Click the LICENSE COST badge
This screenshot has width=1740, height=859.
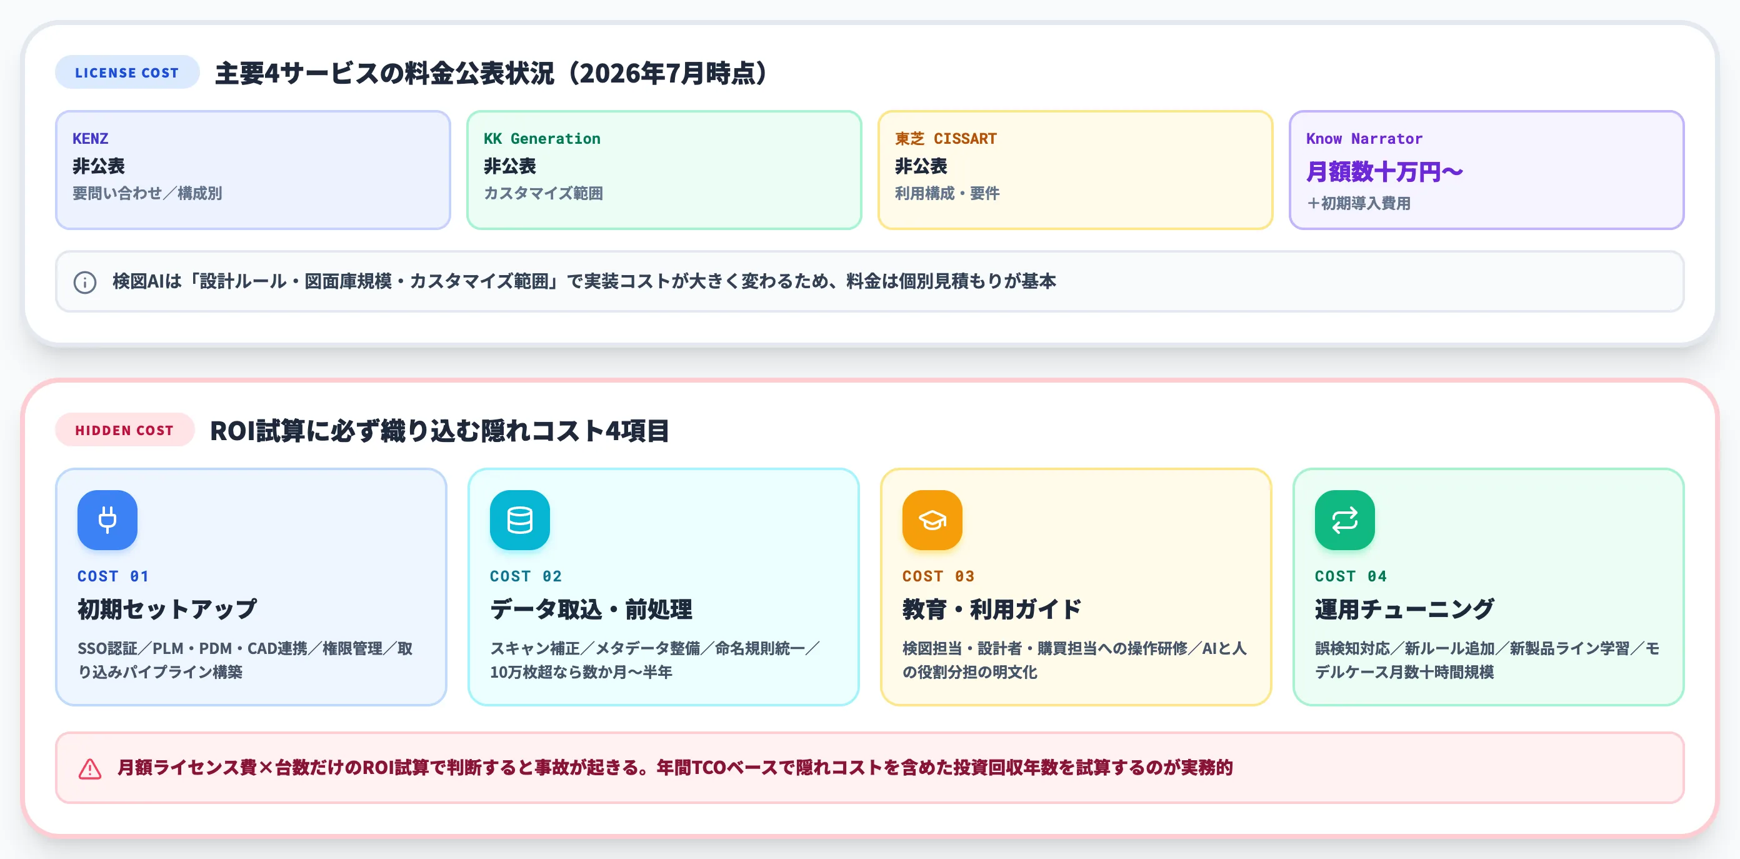click(127, 73)
